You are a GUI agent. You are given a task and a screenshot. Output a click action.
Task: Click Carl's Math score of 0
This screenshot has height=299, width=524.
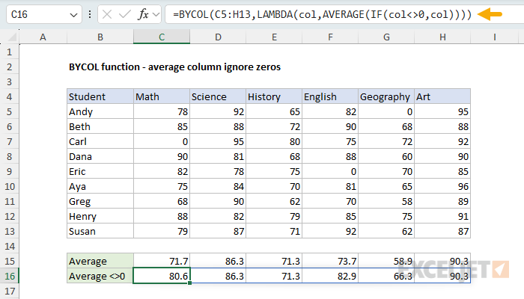pos(162,142)
